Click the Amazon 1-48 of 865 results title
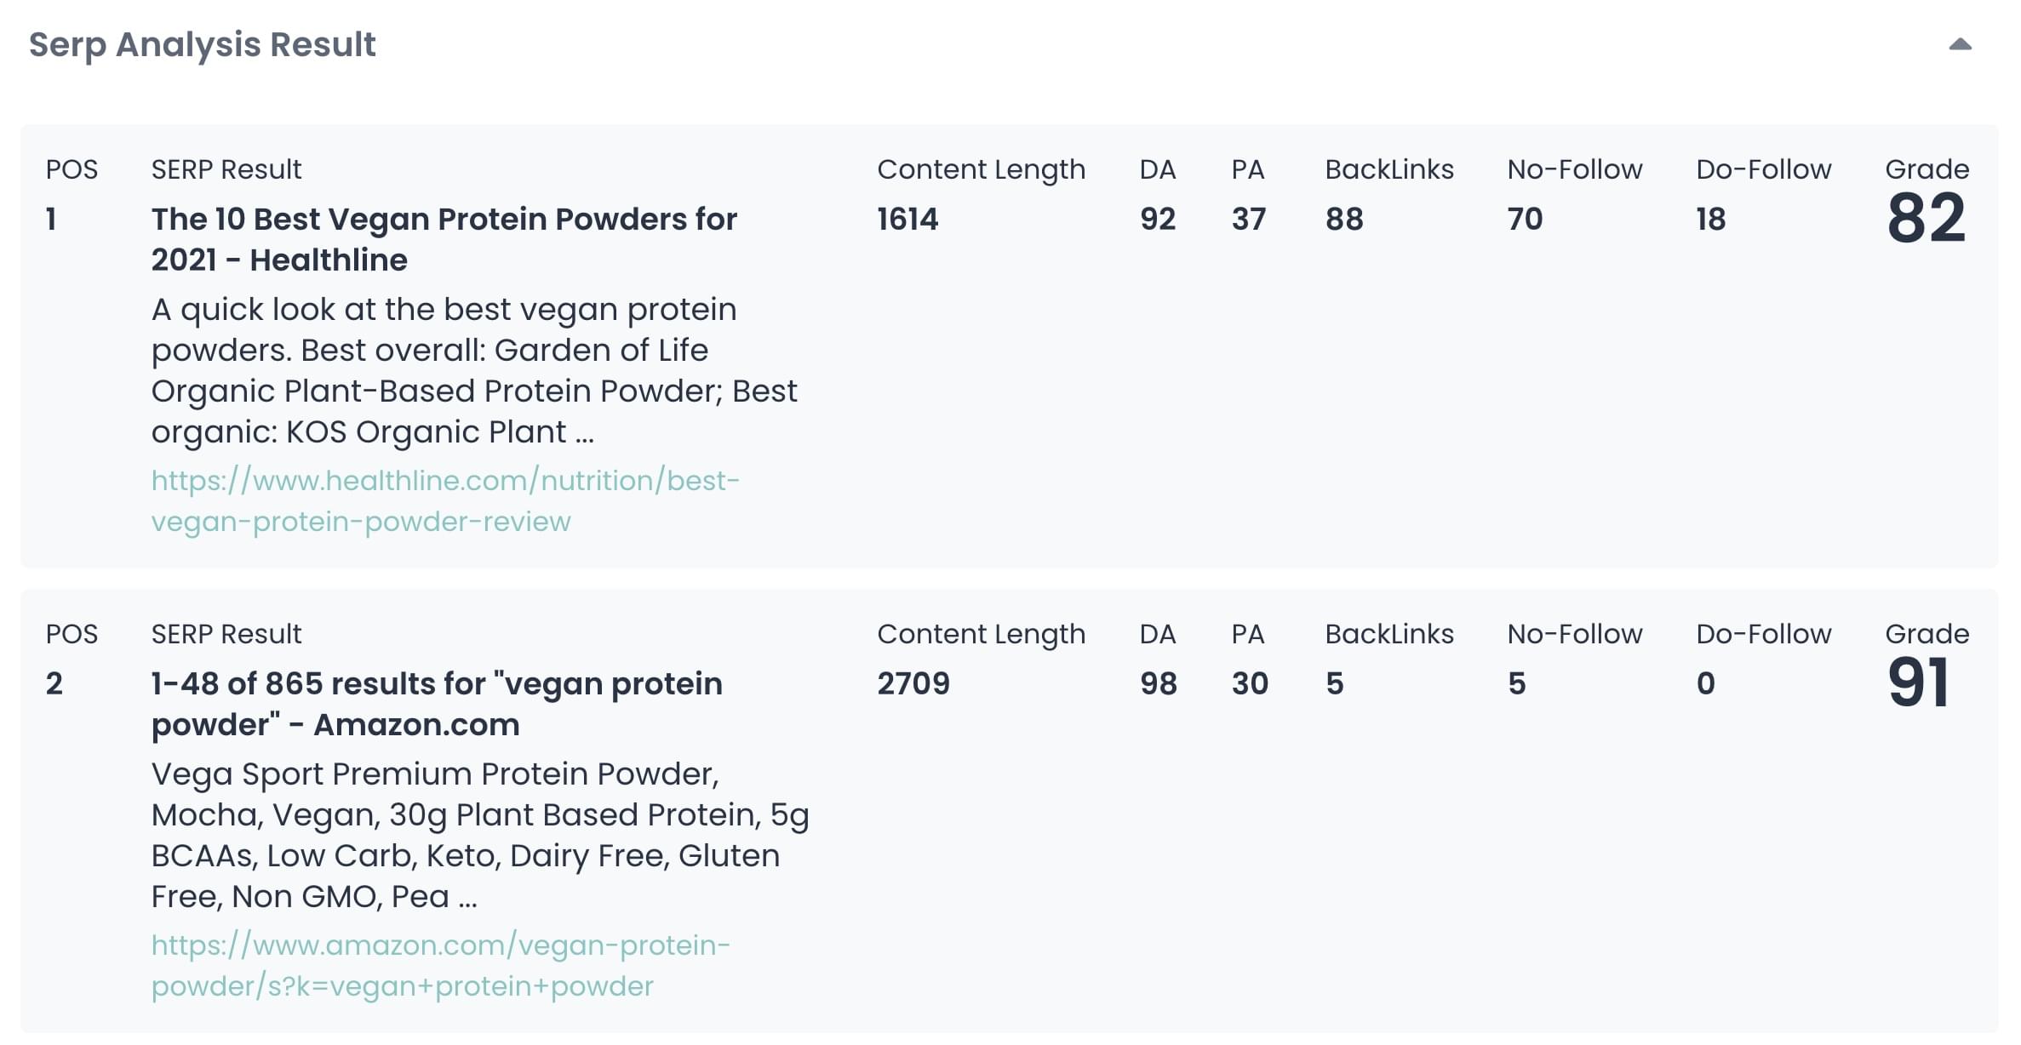Viewport: 2021px width, 1045px height. [436, 704]
